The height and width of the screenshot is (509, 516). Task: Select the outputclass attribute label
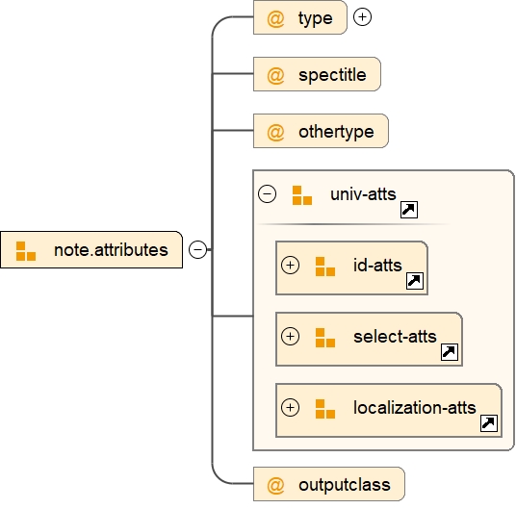pos(345,485)
